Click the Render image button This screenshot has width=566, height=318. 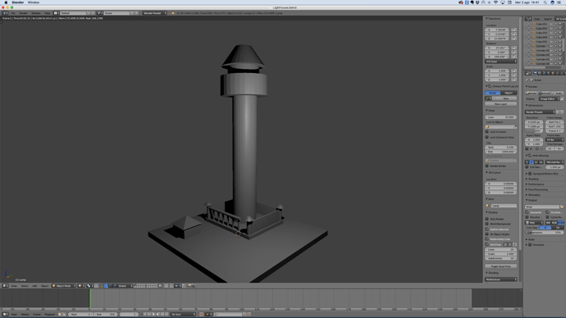(x=532, y=93)
